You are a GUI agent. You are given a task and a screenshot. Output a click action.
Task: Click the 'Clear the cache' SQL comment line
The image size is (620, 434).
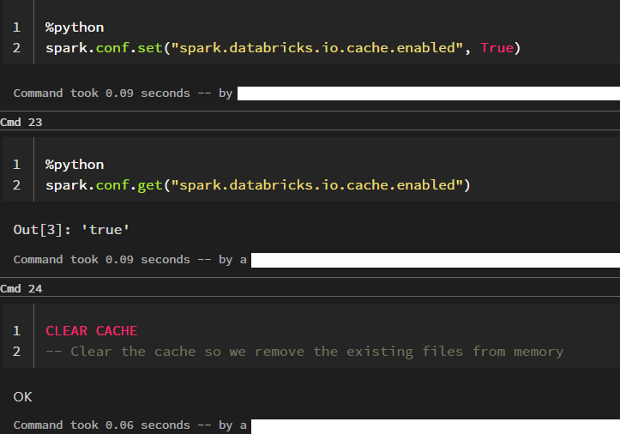[x=304, y=352]
